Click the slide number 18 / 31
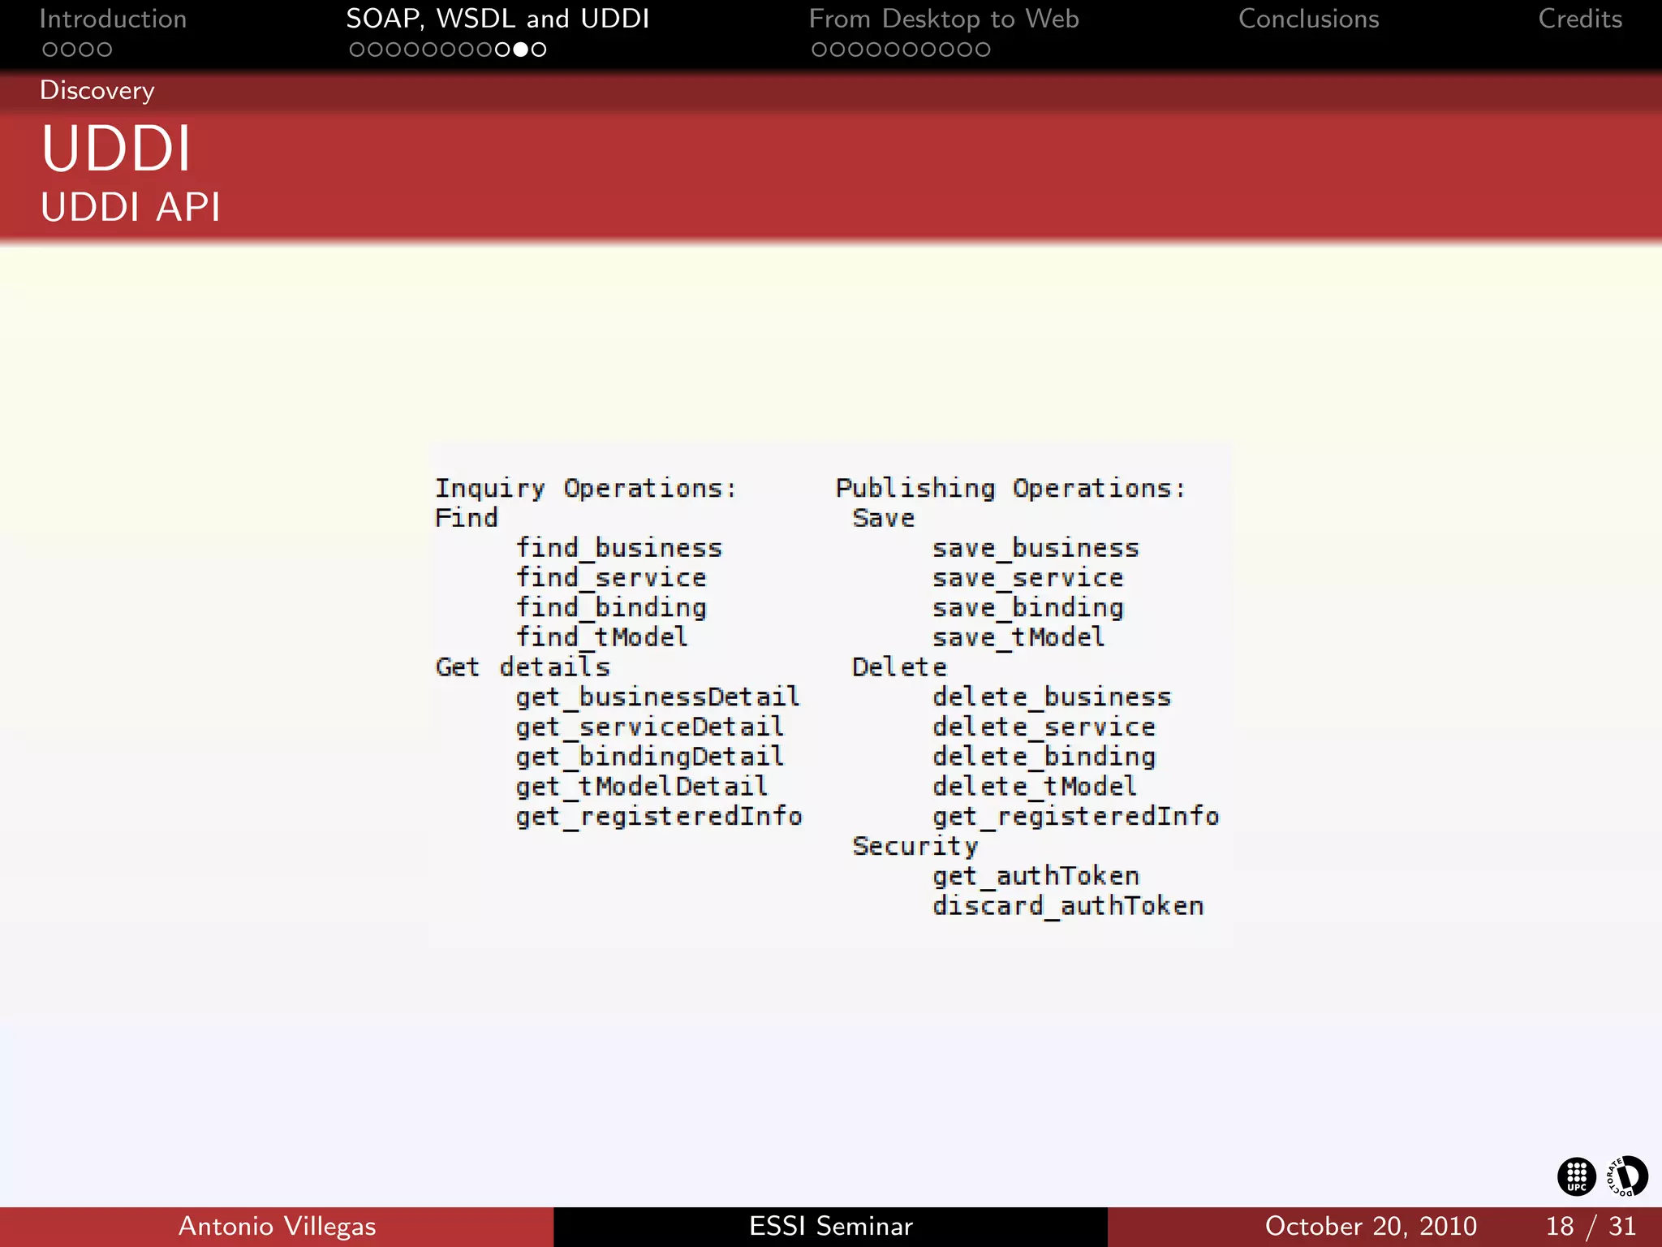This screenshot has width=1662, height=1247. pyautogui.click(x=1591, y=1226)
